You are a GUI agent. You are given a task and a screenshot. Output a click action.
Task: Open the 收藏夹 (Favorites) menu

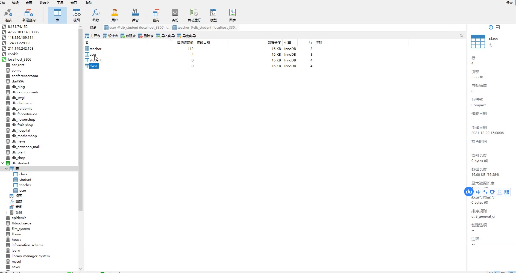(45, 3)
